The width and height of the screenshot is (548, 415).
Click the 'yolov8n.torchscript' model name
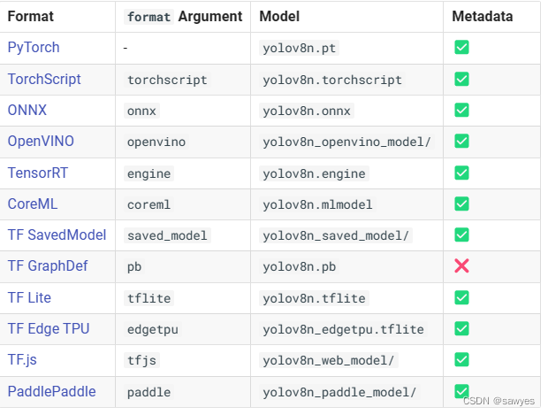coord(332,80)
